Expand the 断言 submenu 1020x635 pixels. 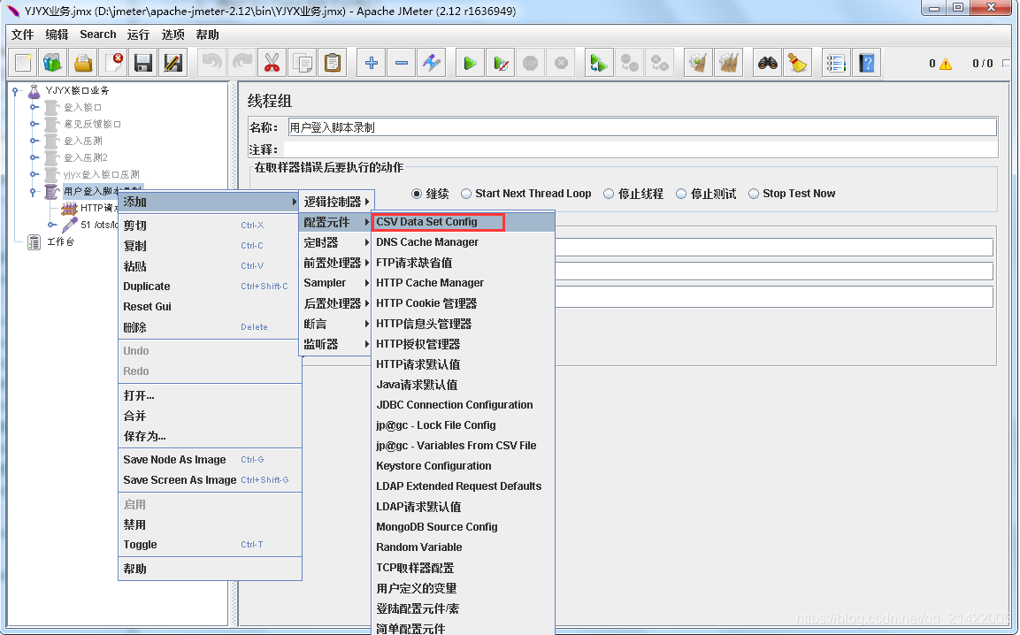point(335,324)
